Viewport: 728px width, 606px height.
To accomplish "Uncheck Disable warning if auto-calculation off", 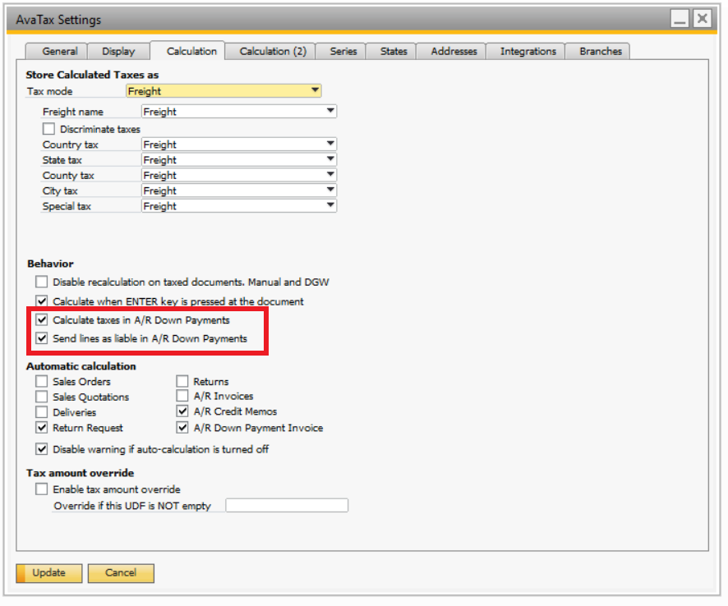I will (x=42, y=449).
